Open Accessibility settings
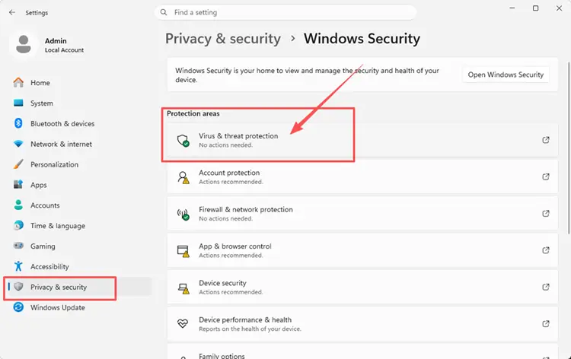This screenshot has width=571, height=359. [x=78, y=266]
